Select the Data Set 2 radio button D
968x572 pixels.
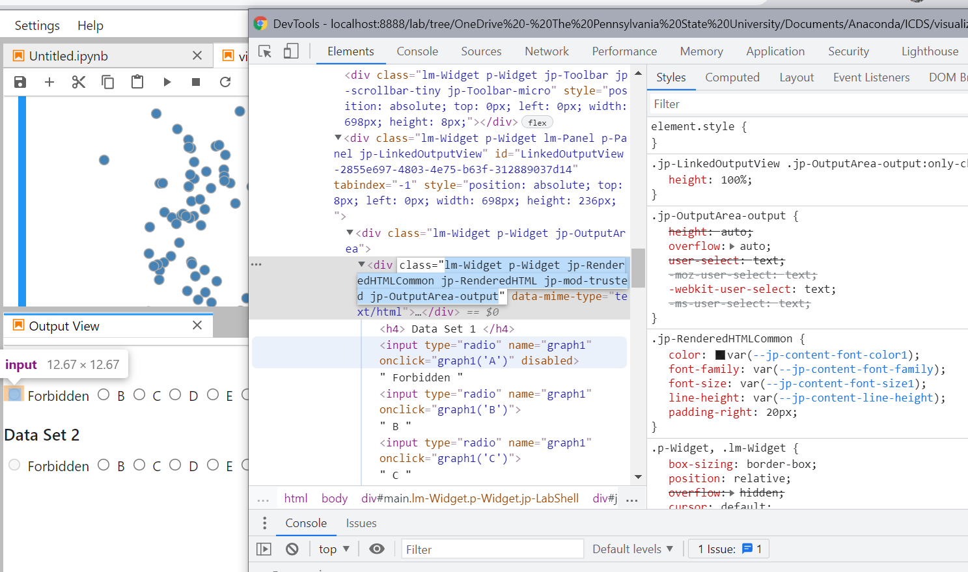[x=175, y=465]
